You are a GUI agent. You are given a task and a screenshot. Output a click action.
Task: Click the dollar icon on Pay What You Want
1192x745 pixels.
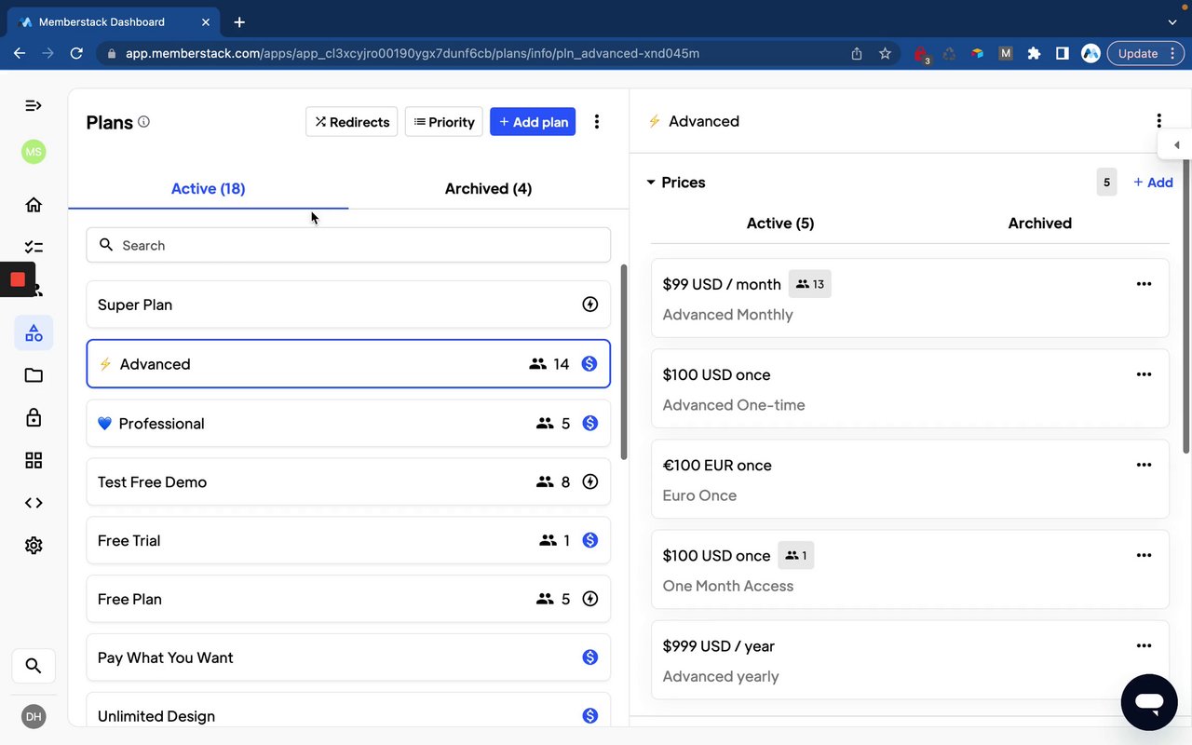(589, 657)
